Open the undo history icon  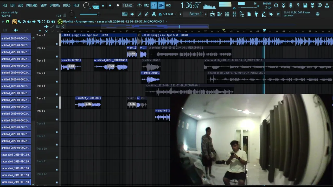pyautogui.click(x=276, y=5)
